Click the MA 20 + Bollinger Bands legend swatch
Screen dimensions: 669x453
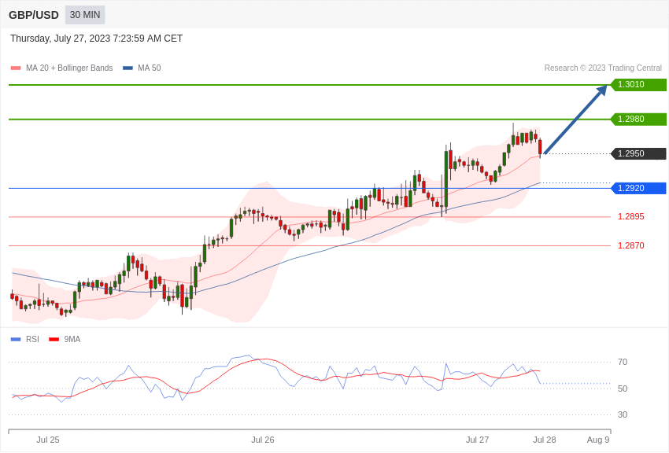[16, 68]
